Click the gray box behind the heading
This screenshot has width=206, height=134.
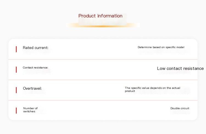coord(103,20)
